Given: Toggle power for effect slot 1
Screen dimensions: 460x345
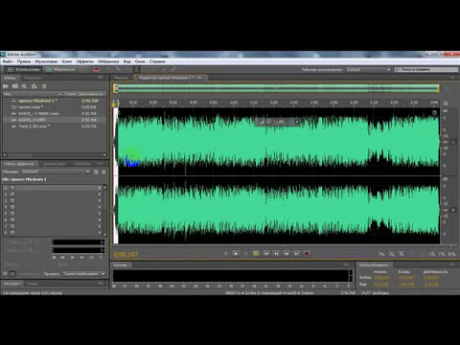Looking at the screenshot, I should click(12, 188).
